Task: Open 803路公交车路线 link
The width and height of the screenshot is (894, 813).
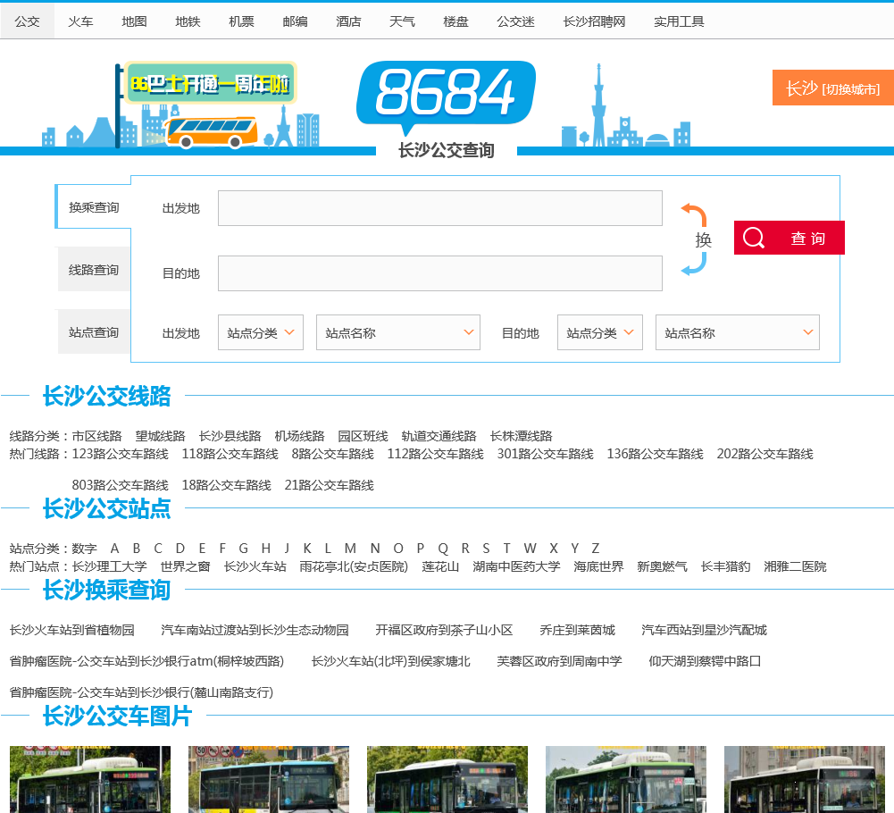Action: 121,485
